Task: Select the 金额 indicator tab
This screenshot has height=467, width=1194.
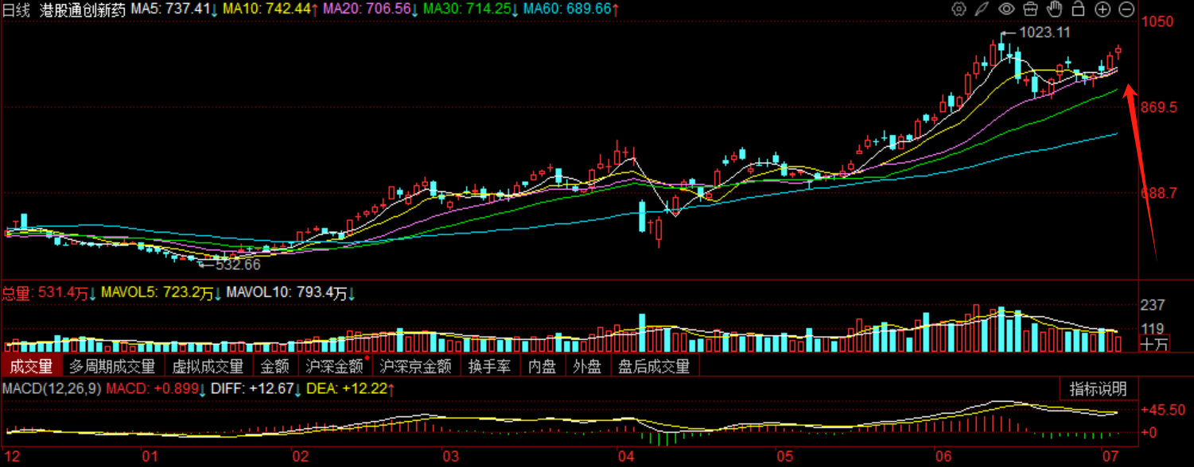Action: click(276, 366)
